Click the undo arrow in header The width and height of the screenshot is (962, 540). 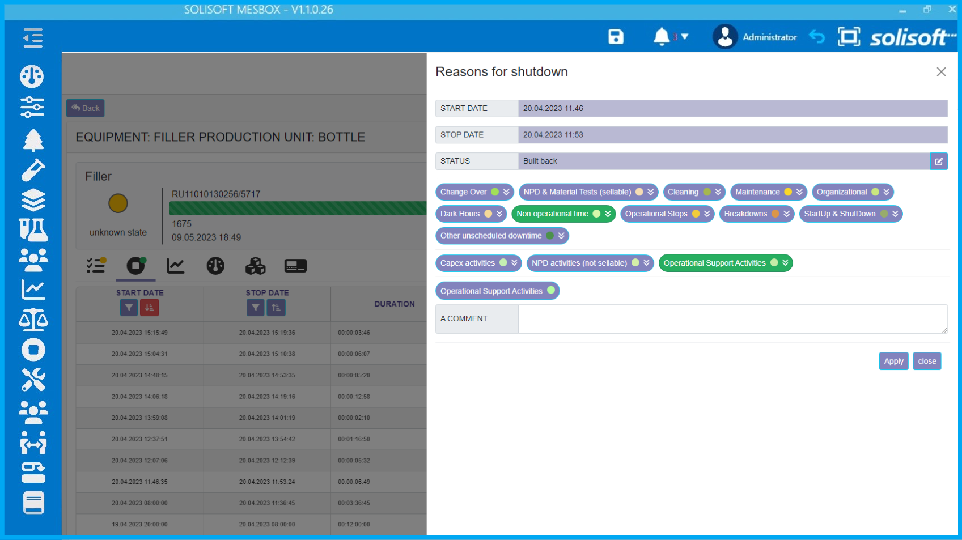[x=816, y=37]
